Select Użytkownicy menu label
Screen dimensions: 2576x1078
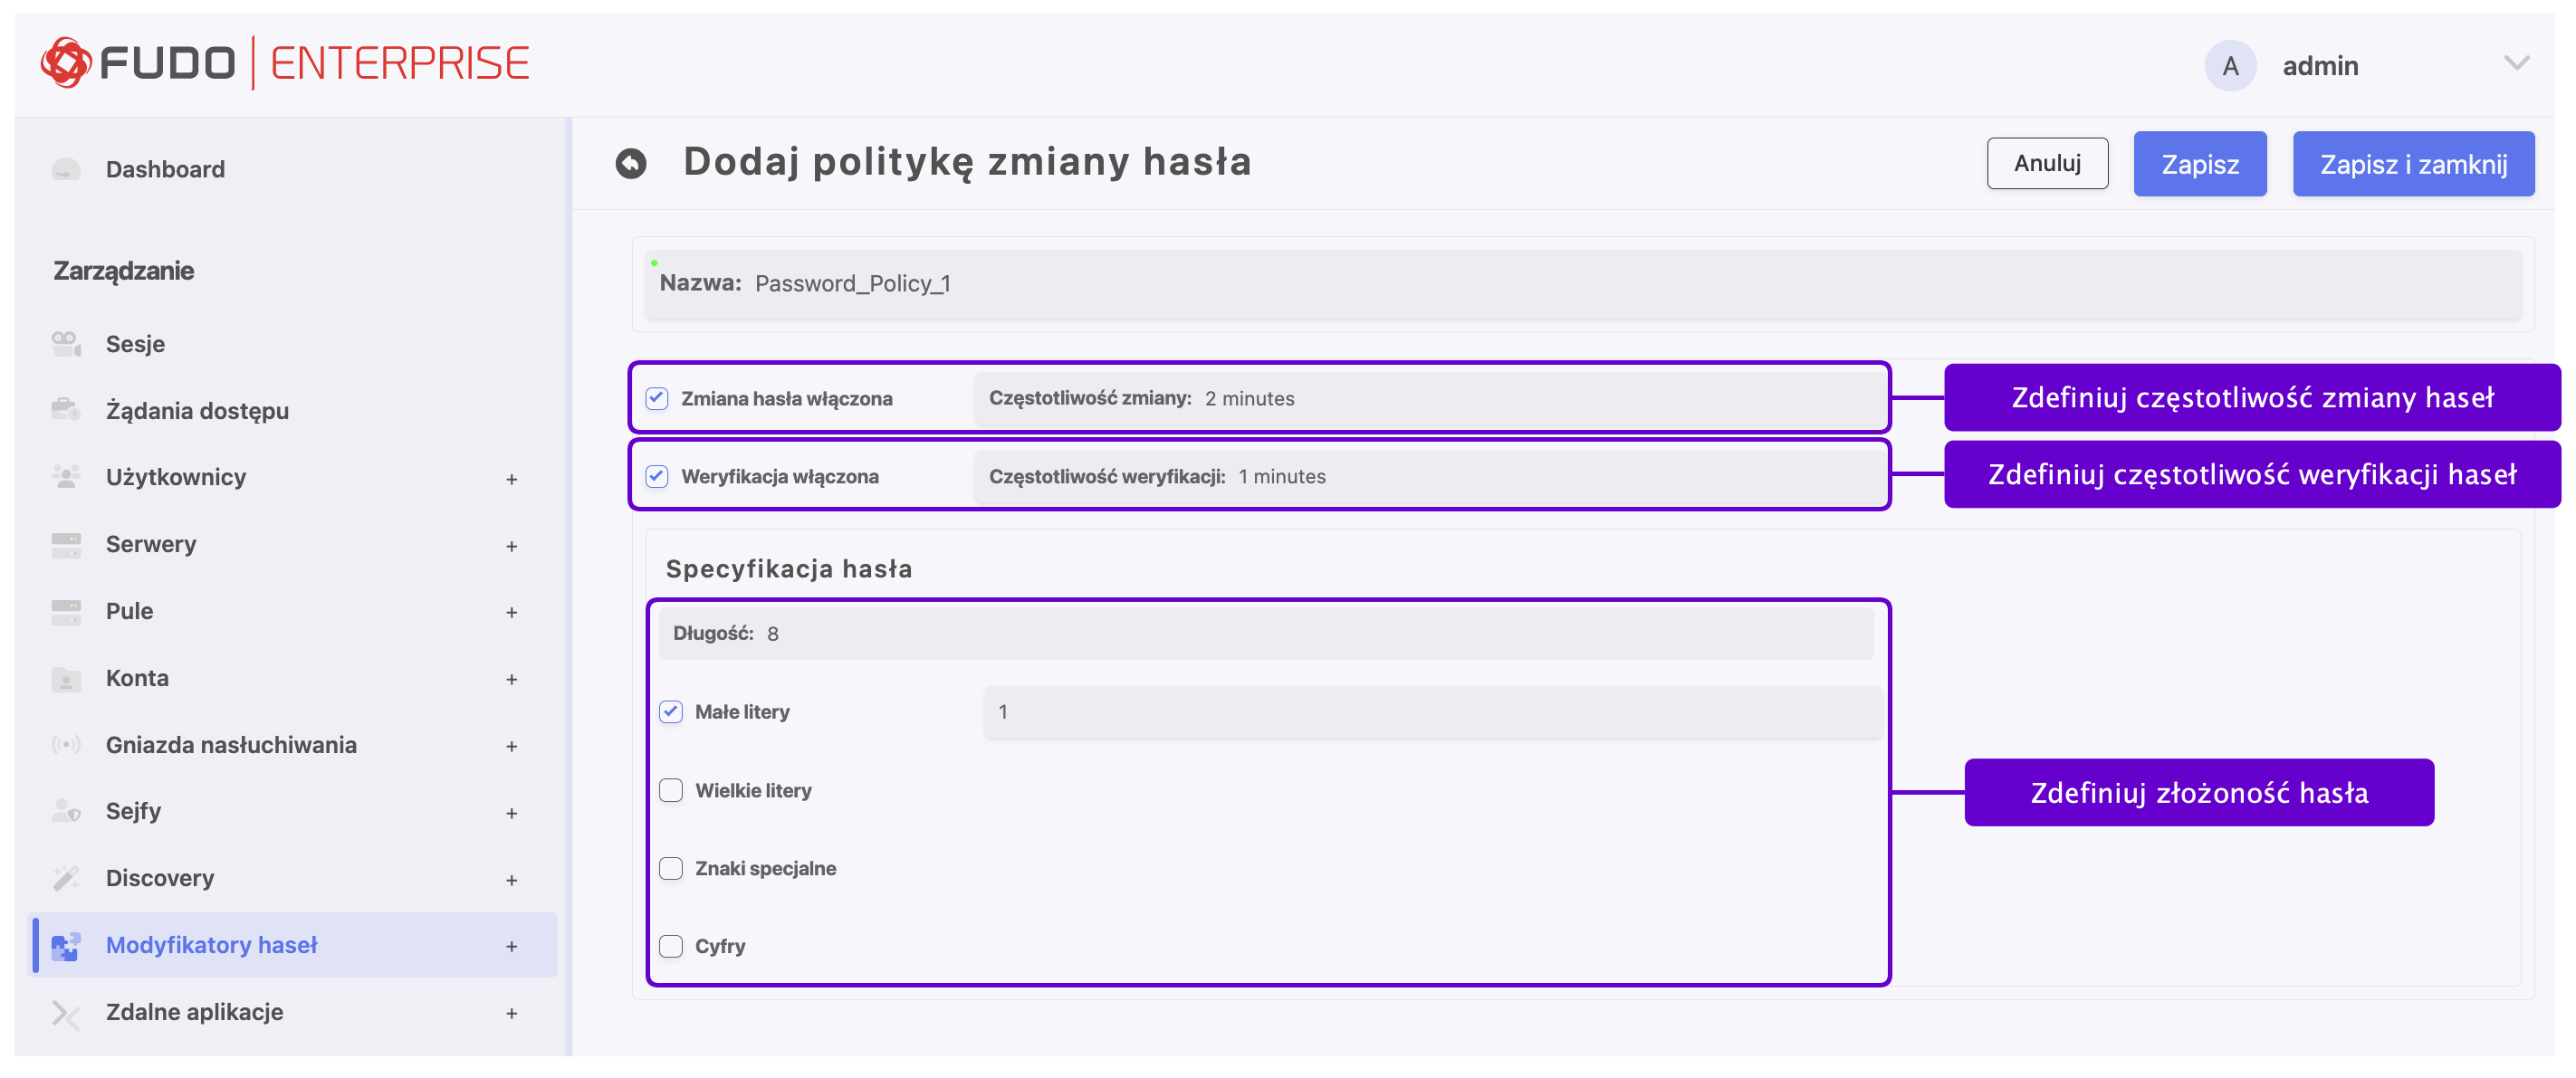coord(176,477)
